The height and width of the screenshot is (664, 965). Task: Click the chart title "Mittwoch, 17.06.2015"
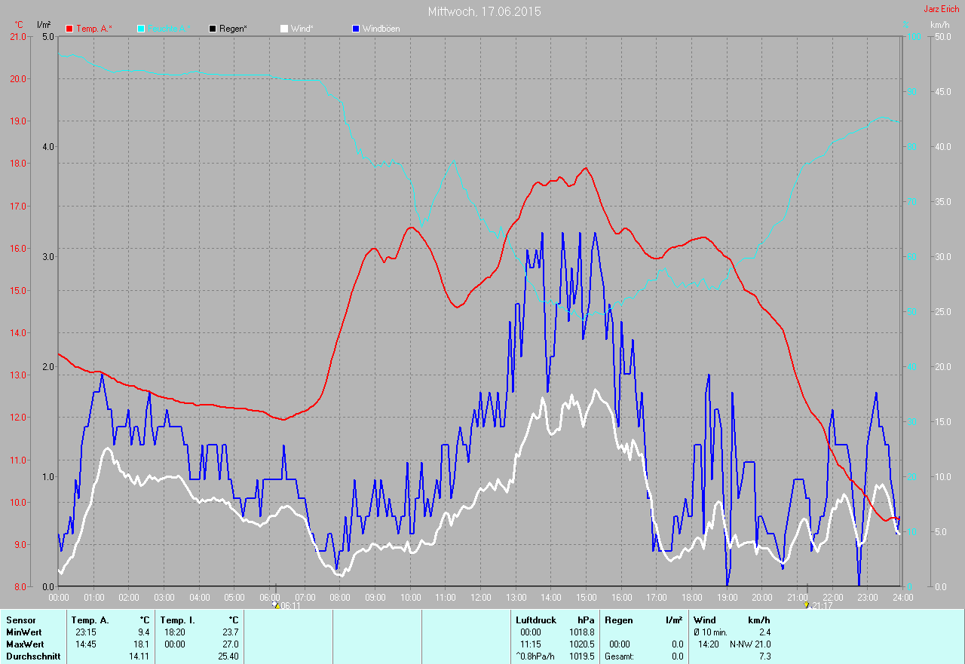[484, 11]
